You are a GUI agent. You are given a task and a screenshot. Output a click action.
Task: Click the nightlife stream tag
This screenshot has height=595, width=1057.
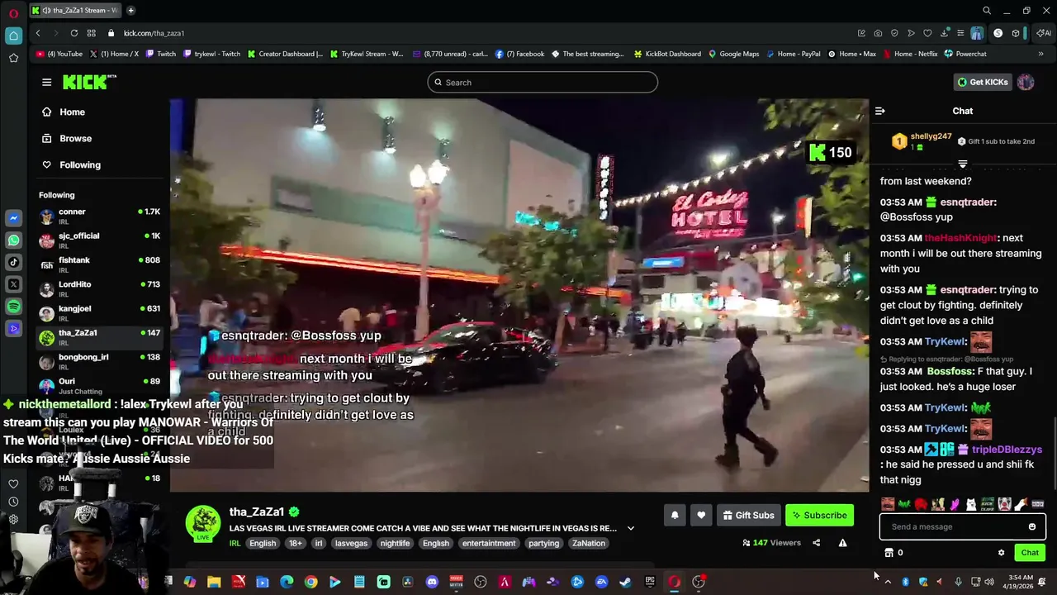tap(395, 543)
